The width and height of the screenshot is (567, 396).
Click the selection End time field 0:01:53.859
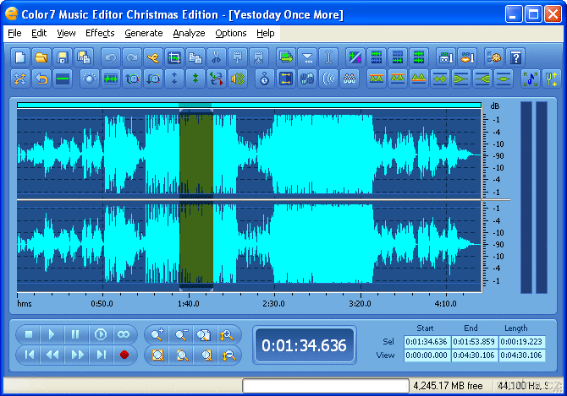click(474, 342)
